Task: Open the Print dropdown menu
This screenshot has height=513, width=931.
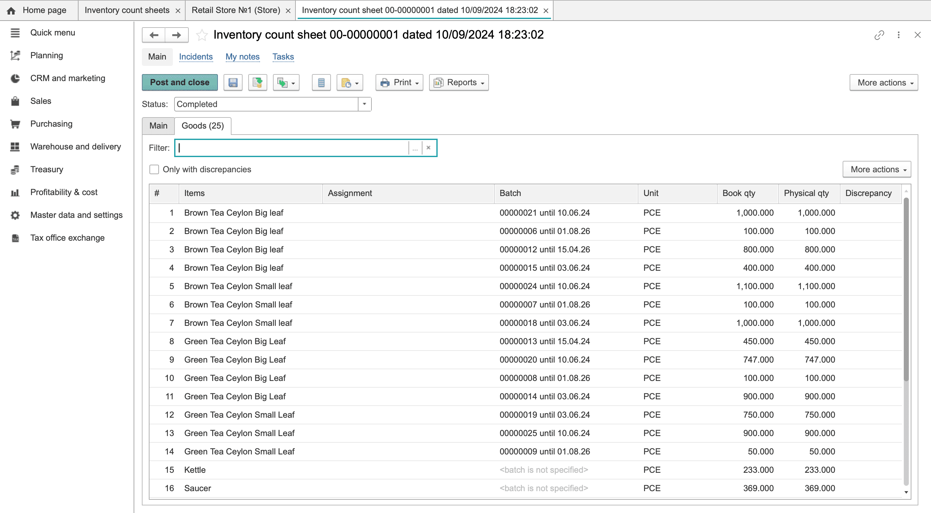Action: pyautogui.click(x=399, y=82)
